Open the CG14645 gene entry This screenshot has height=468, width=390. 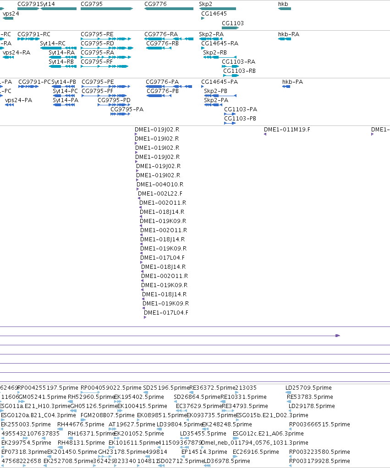(x=203, y=18)
